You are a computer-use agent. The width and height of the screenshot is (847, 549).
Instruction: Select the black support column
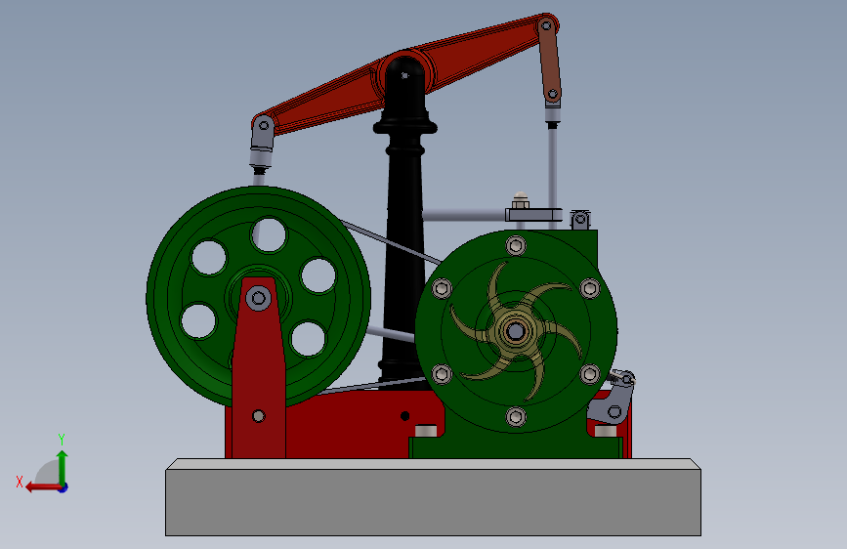click(x=404, y=227)
